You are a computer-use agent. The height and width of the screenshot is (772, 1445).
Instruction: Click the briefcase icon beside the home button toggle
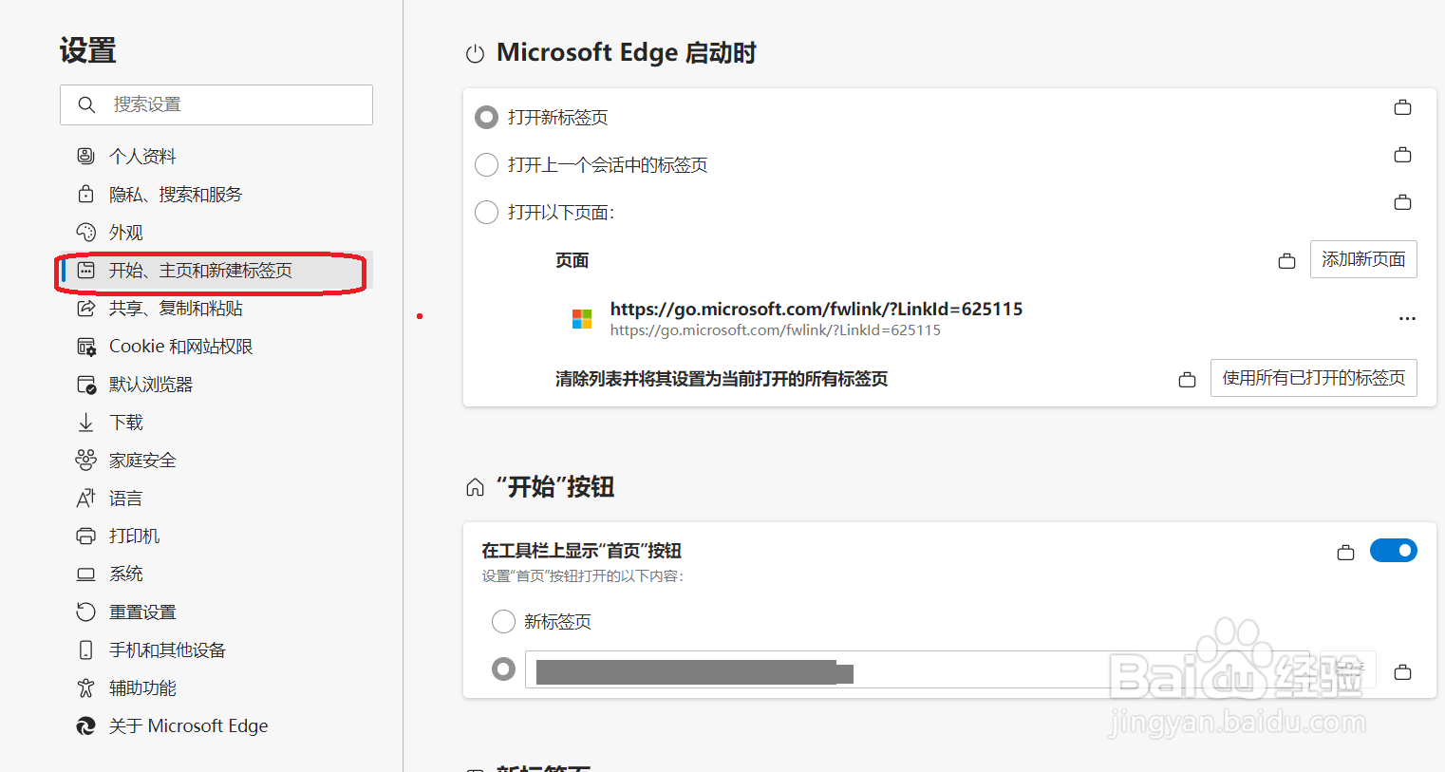coord(1345,553)
